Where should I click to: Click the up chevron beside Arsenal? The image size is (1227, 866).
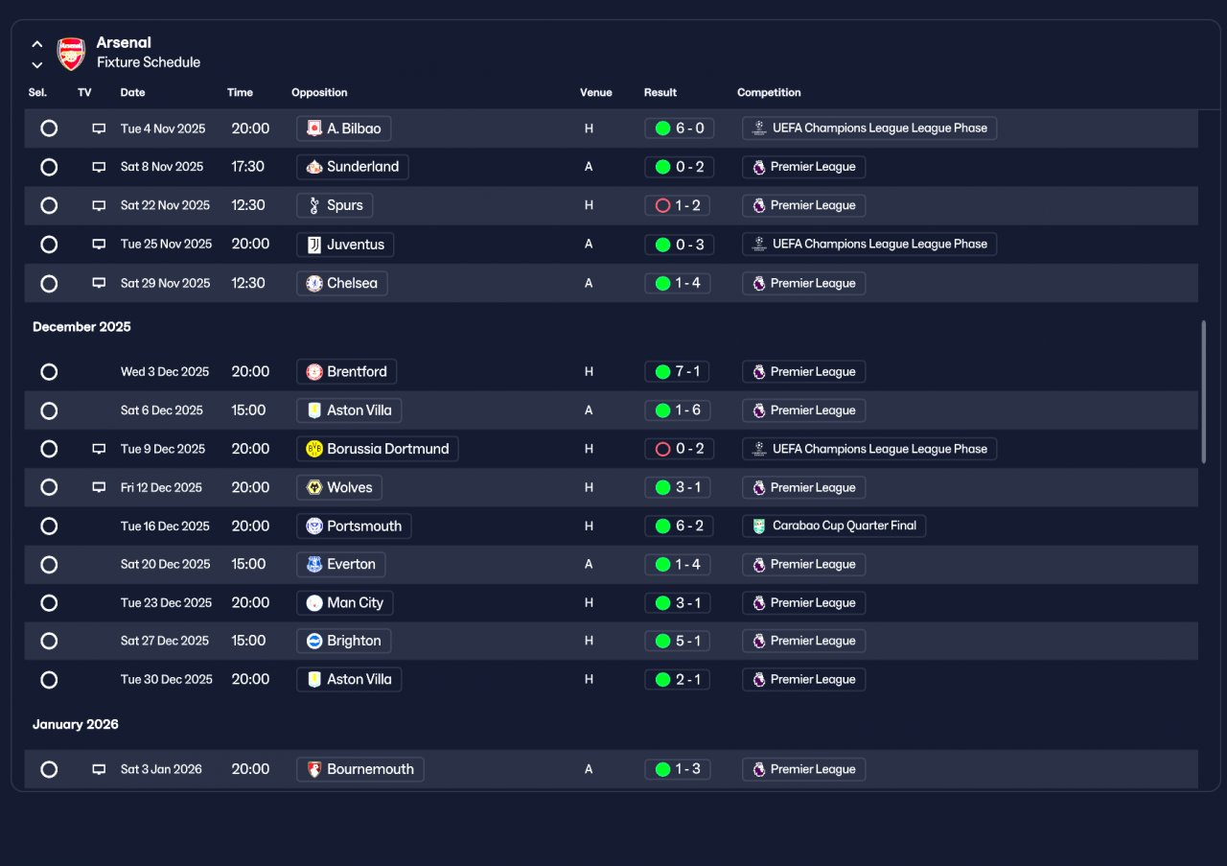36,44
